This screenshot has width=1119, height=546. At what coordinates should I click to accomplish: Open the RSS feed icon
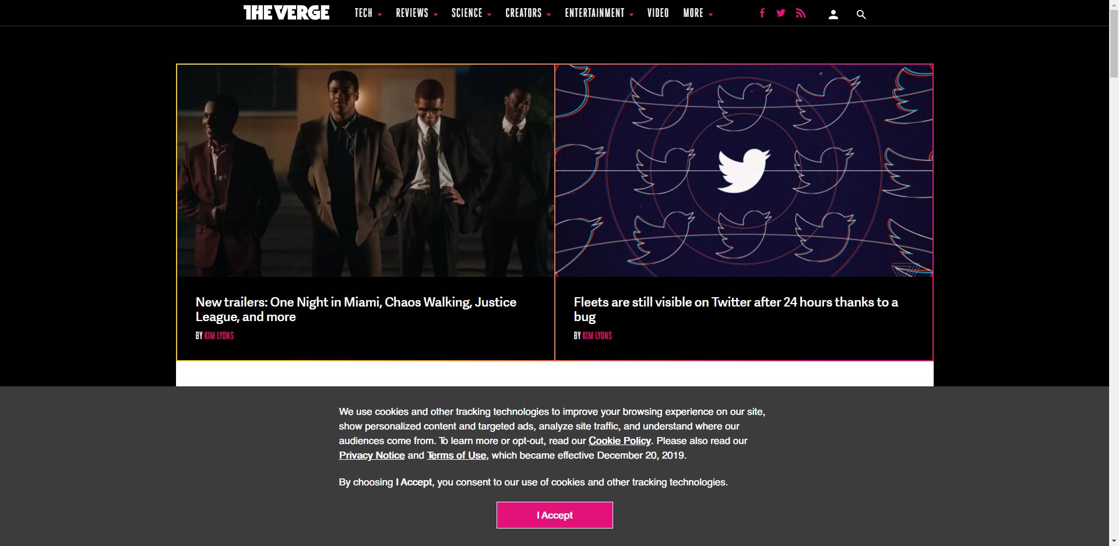801,13
